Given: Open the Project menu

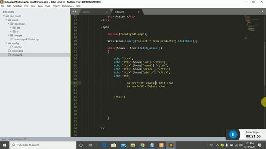Looking at the screenshot, I should tap(56, 6).
